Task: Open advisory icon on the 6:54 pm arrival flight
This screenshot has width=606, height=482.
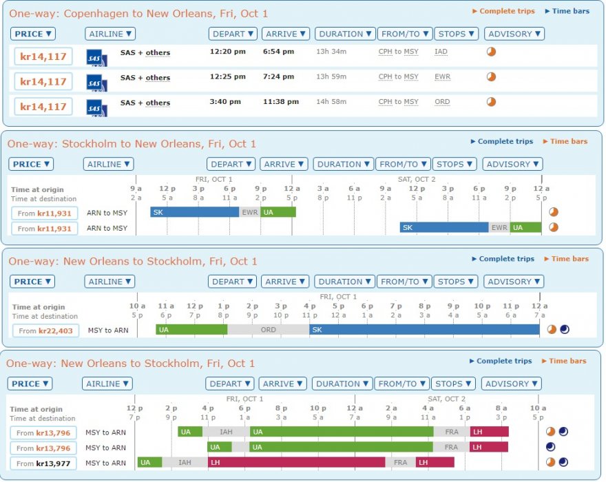Action: click(491, 52)
